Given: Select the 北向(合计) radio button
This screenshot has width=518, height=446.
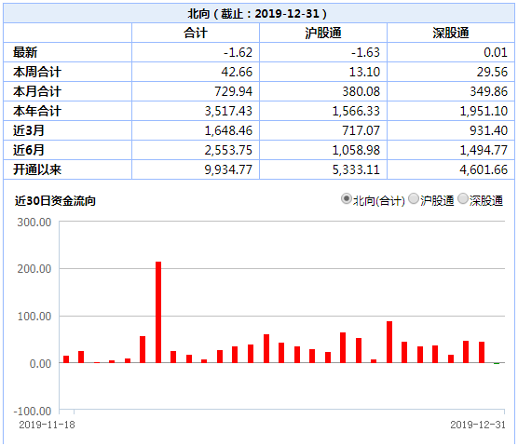Looking at the screenshot, I should [x=347, y=199].
